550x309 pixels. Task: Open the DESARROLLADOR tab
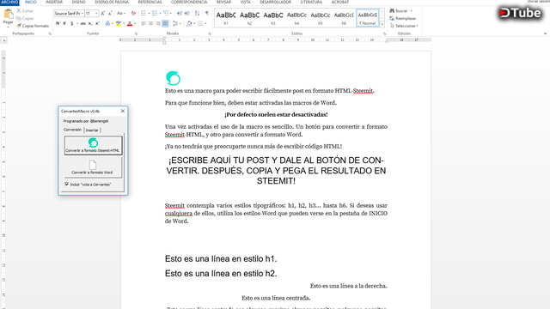coord(275,2)
